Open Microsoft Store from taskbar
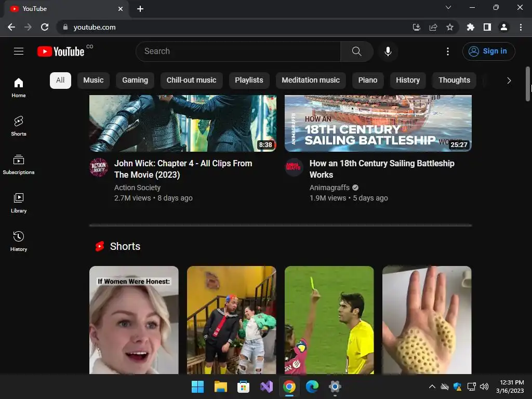 [x=243, y=387]
